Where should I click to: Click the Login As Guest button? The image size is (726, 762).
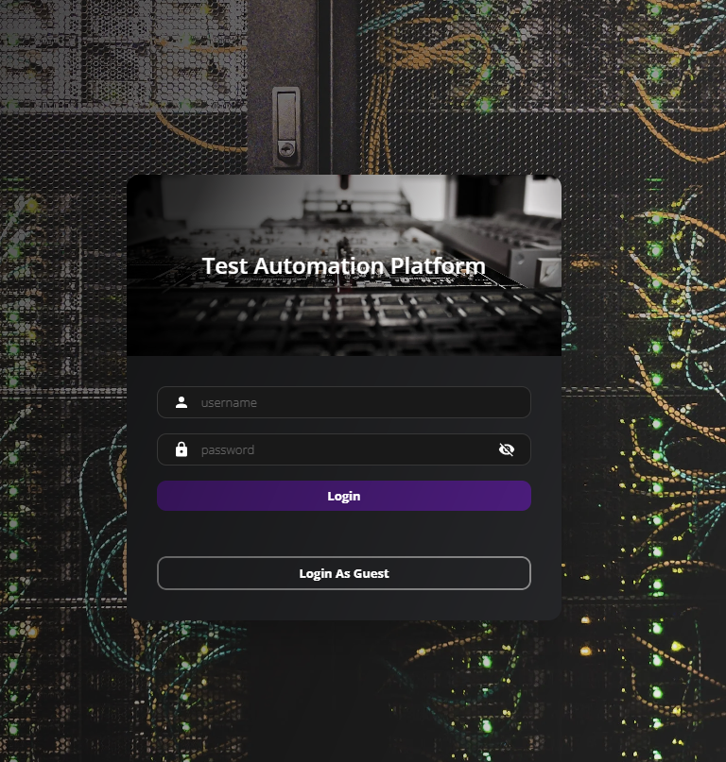(x=343, y=573)
